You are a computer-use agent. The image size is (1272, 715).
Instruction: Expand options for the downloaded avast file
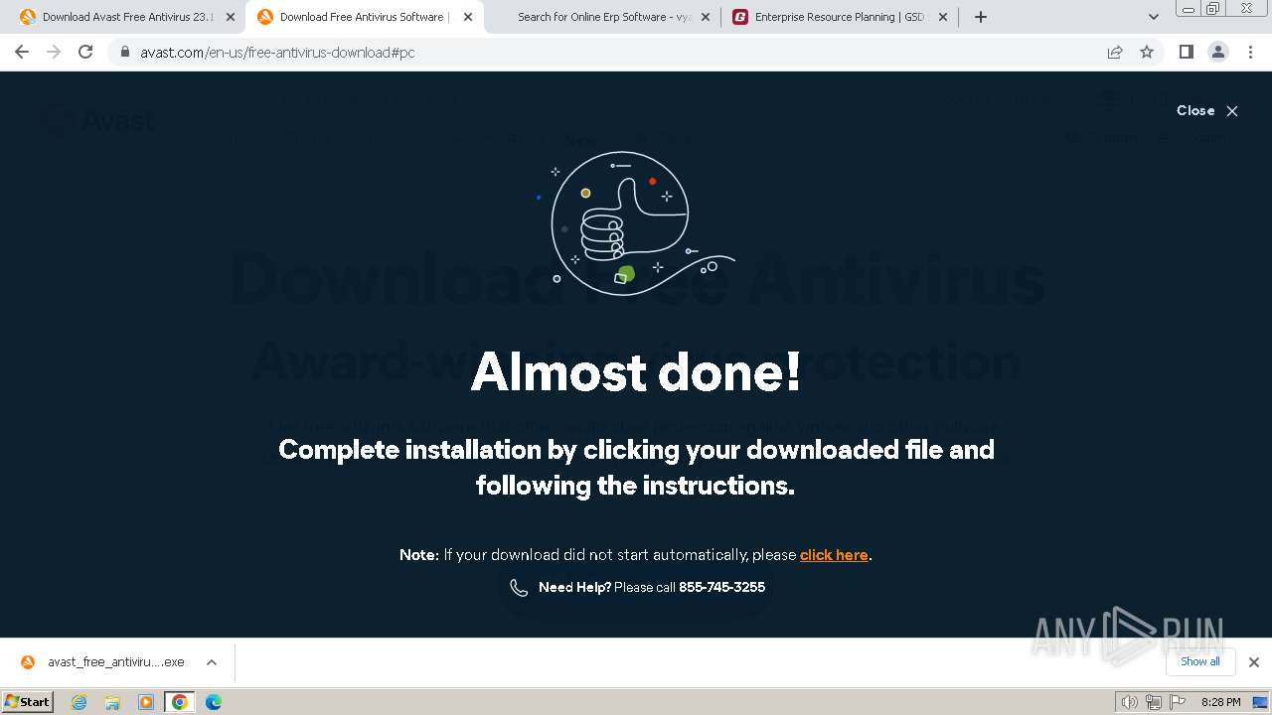pos(212,662)
